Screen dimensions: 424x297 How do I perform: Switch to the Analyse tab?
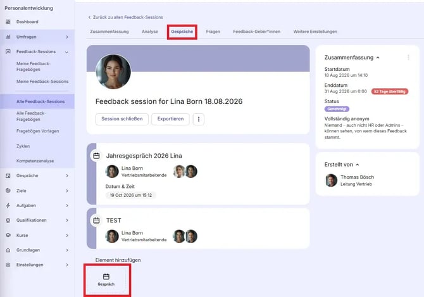click(150, 32)
